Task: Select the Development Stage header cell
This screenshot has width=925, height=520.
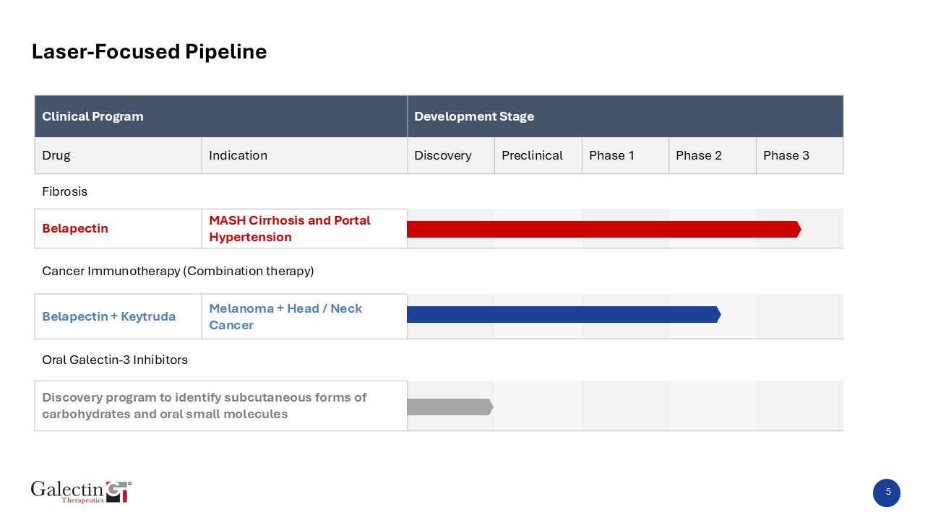Action: [x=625, y=116]
